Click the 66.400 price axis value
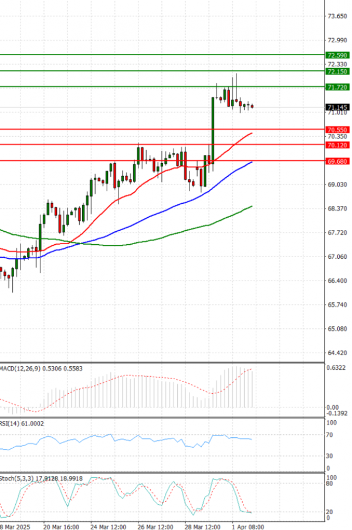Viewport: 352px width, 530px height. coord(337,281)
